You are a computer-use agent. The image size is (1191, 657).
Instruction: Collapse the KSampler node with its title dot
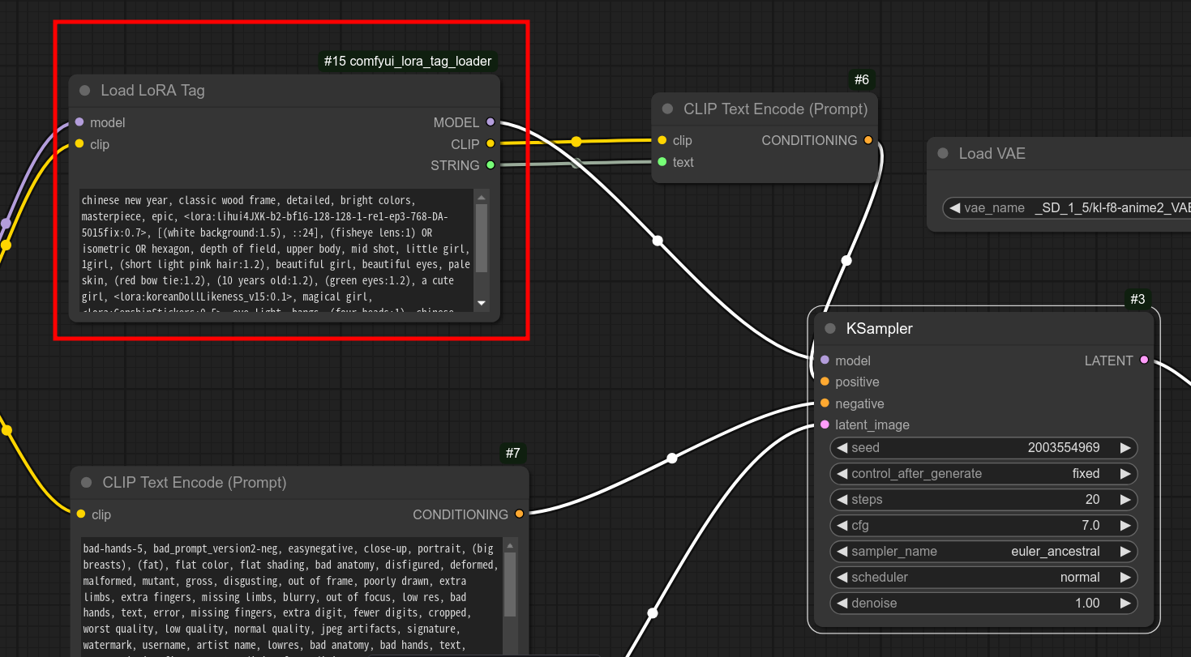829,329
